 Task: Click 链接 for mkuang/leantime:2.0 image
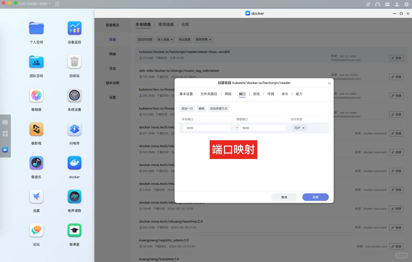tap(396, 228)
